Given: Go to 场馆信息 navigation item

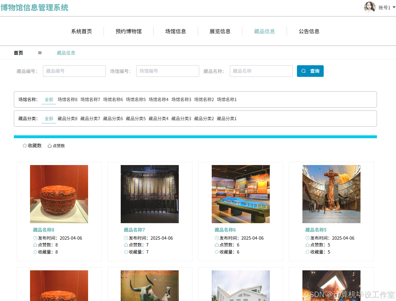Looking at the screenshot, I should 176,31.
